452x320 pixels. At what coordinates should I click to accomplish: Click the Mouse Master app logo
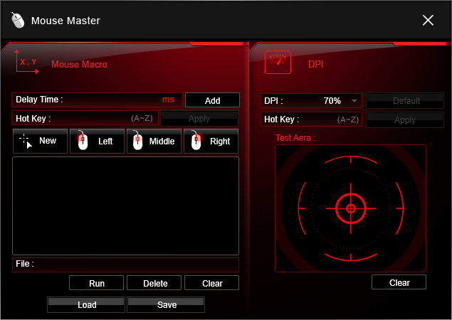pos(18,20)
